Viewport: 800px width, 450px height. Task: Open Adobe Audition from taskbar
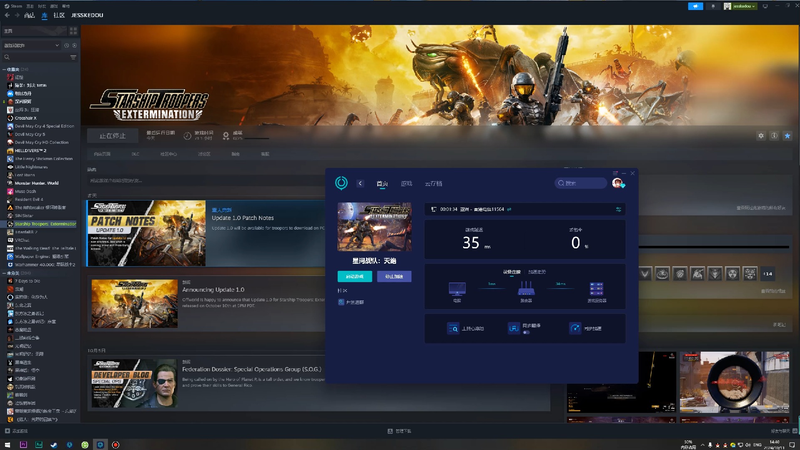pos(39,445)
